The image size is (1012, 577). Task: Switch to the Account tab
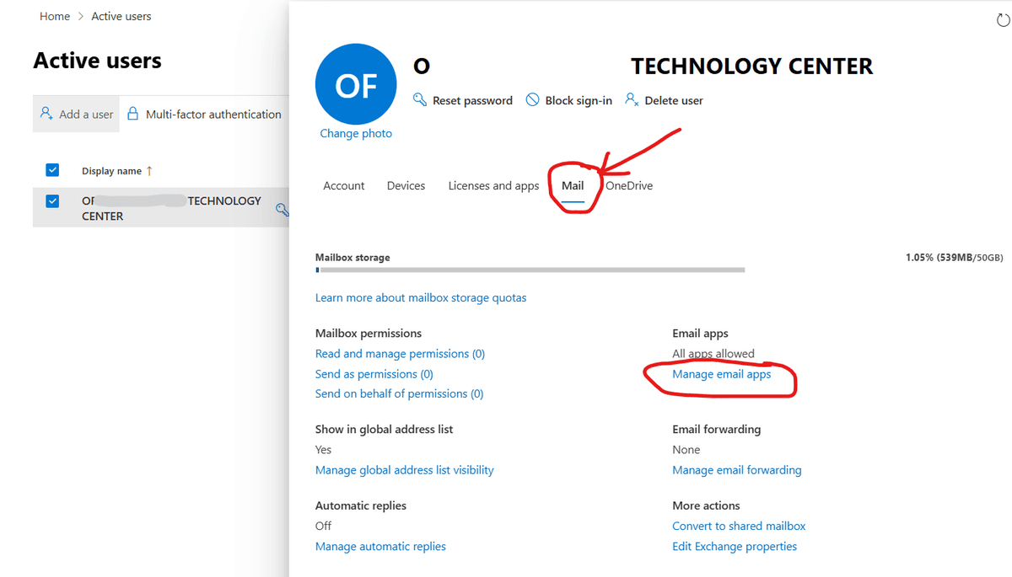[344, 186]
